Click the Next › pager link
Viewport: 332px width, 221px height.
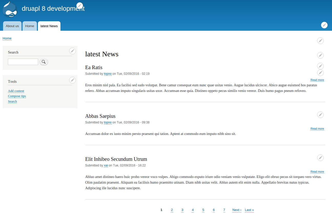(237, 210)
